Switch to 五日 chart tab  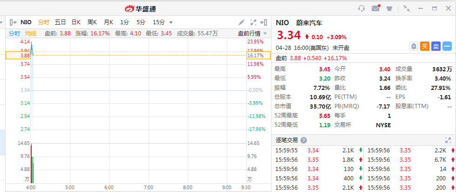60,22
